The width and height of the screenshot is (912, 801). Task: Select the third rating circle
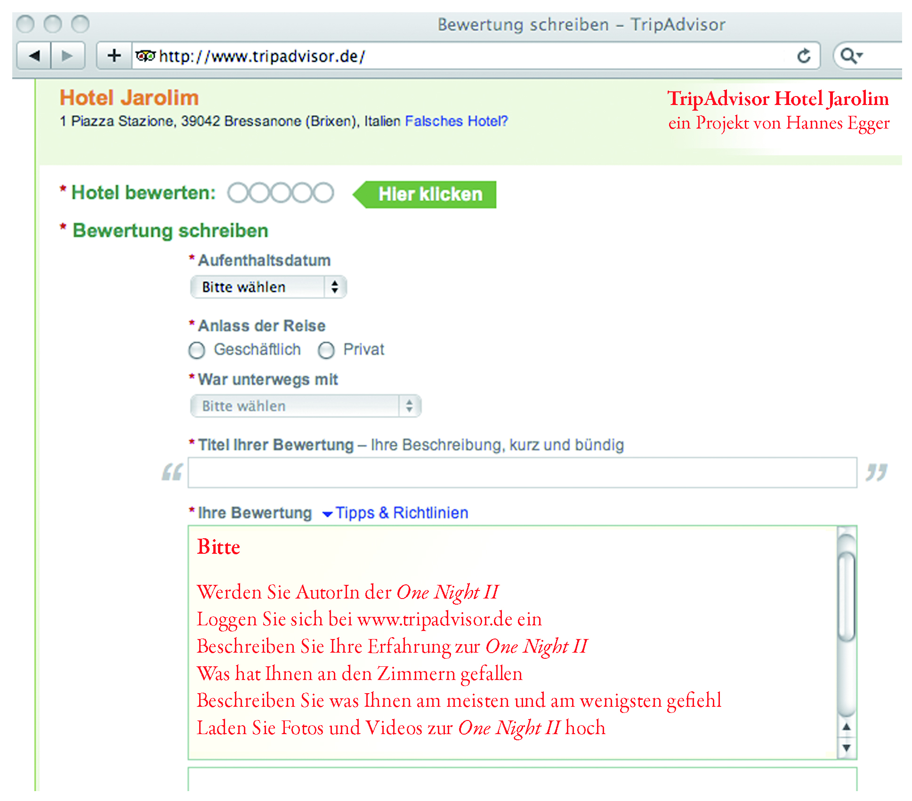(281, 193)
